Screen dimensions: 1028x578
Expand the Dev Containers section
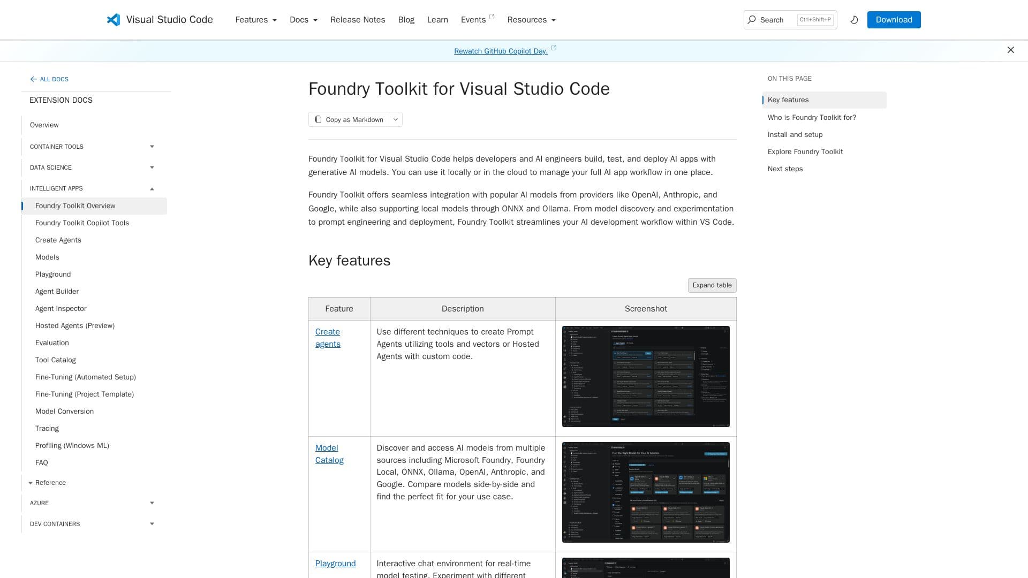(152, 524)
